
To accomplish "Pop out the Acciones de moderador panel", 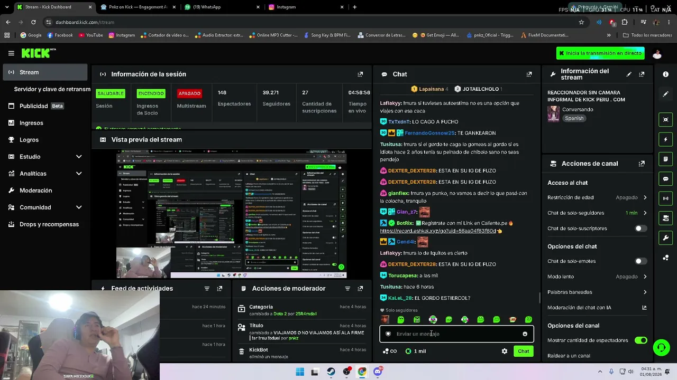I will click(x=360, y=289).
